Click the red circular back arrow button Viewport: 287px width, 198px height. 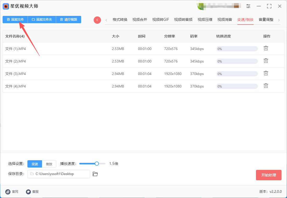(97, 20)
